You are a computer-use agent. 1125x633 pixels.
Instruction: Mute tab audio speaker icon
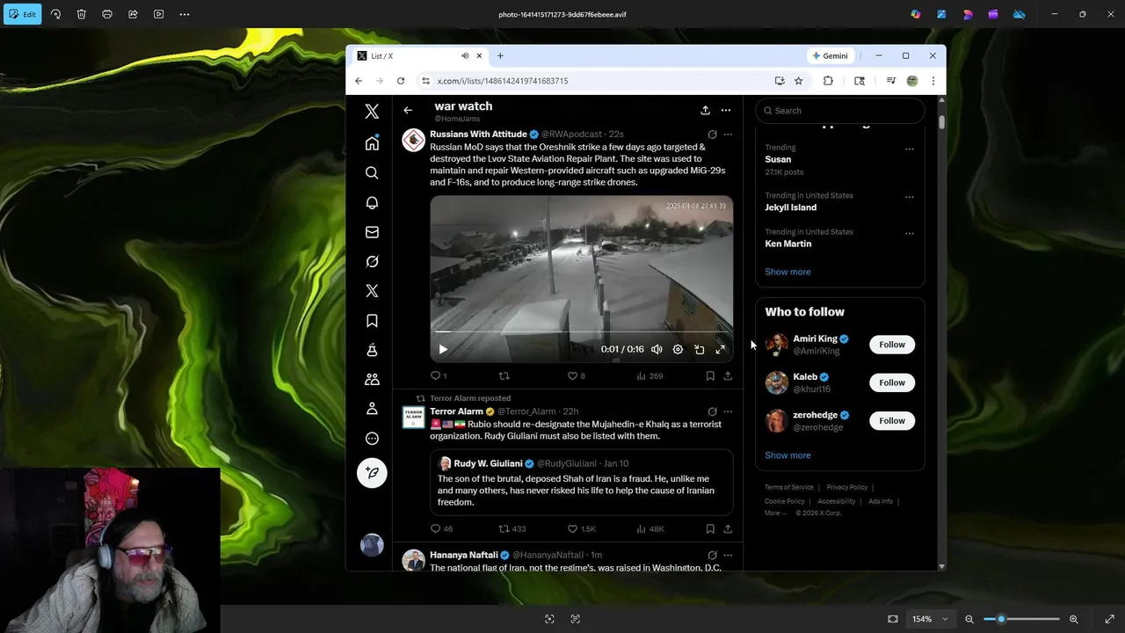pos(465,55)
